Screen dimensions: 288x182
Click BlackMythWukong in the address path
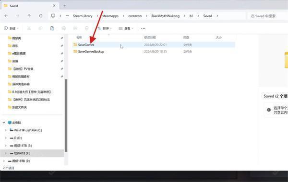tap(166, 16)
